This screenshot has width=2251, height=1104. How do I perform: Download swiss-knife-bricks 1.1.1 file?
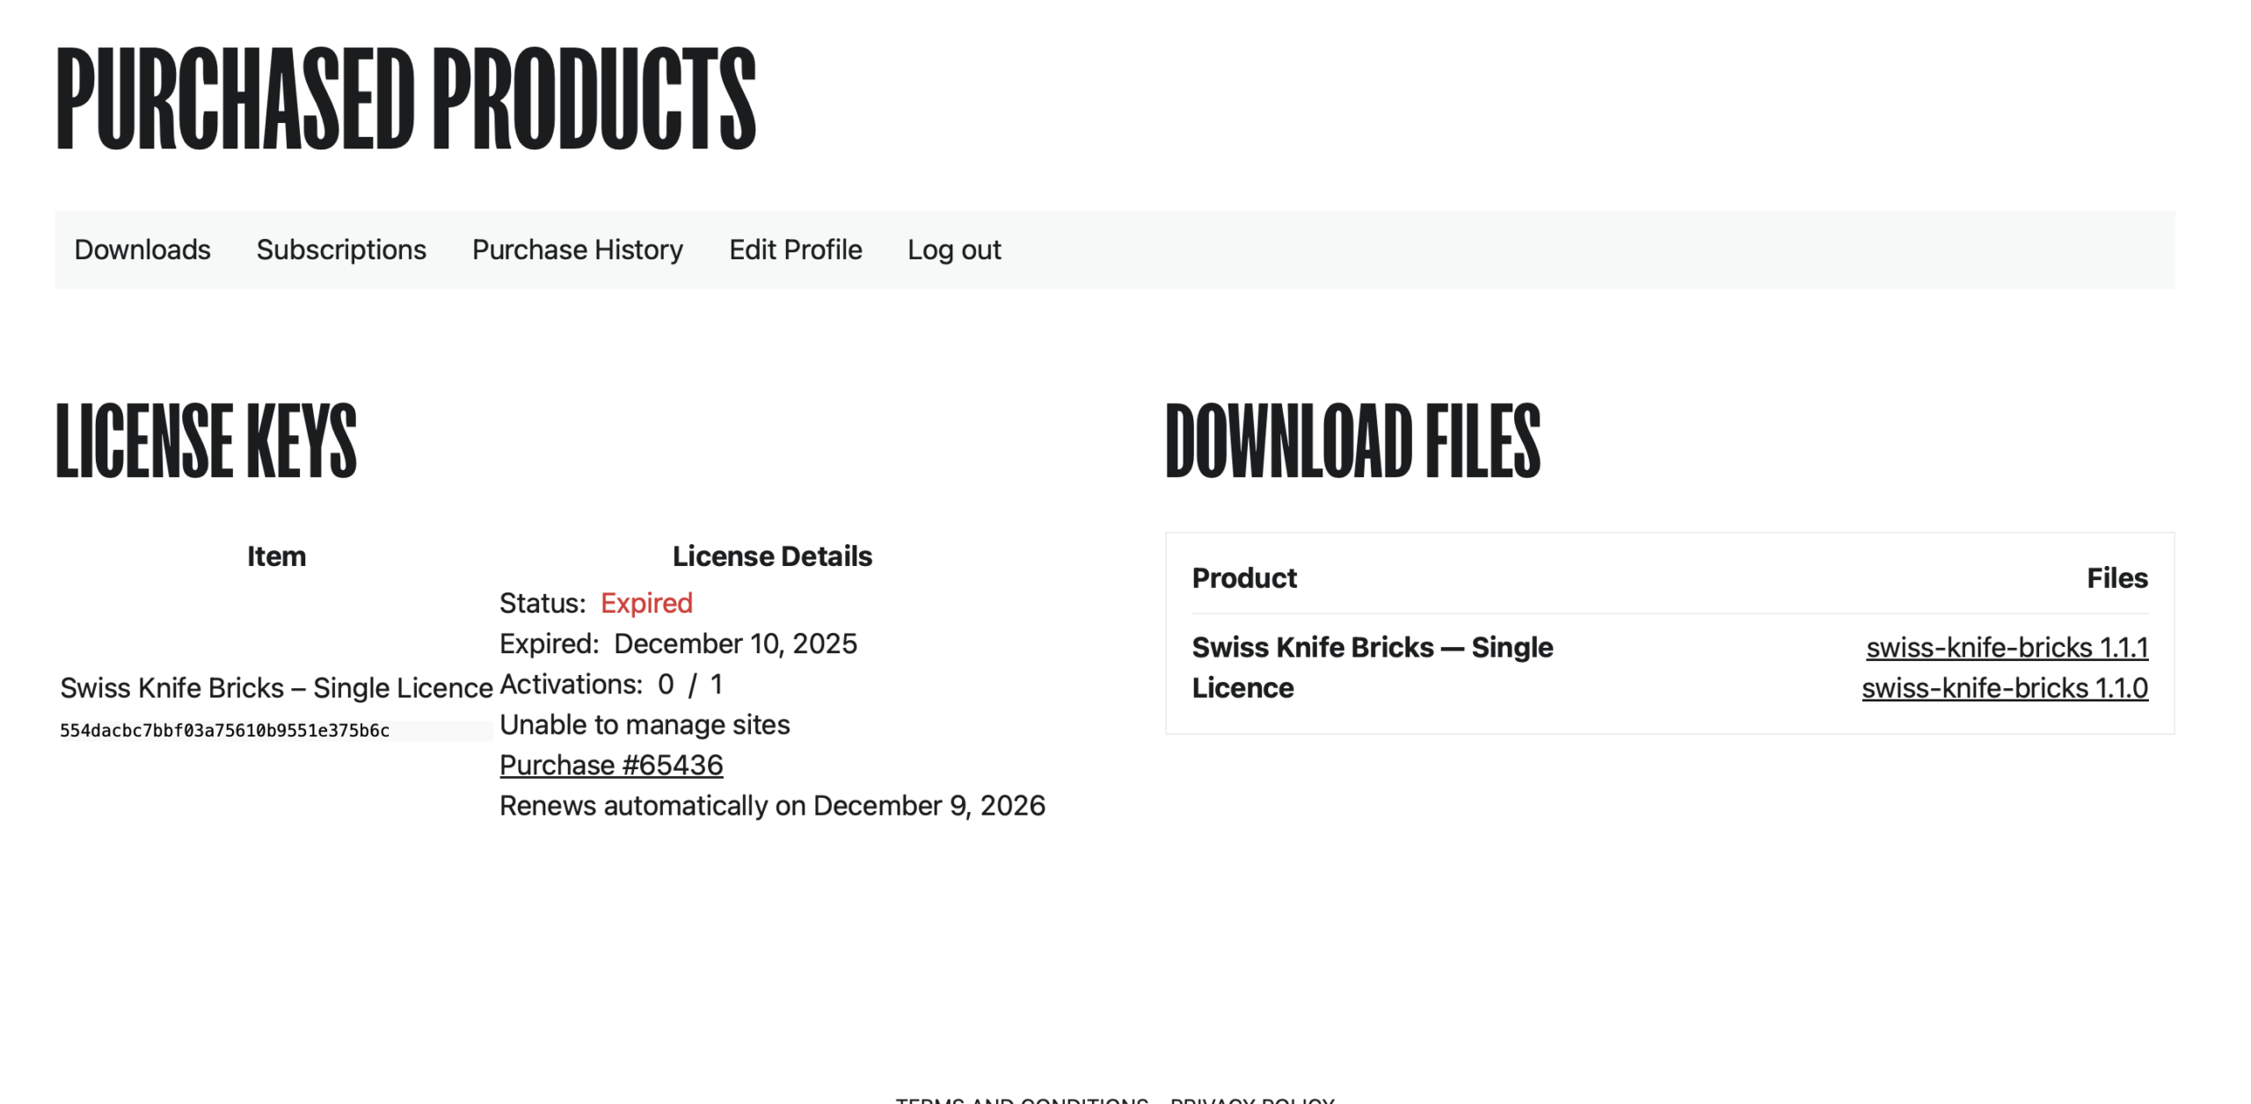[x=2007, y=647]
